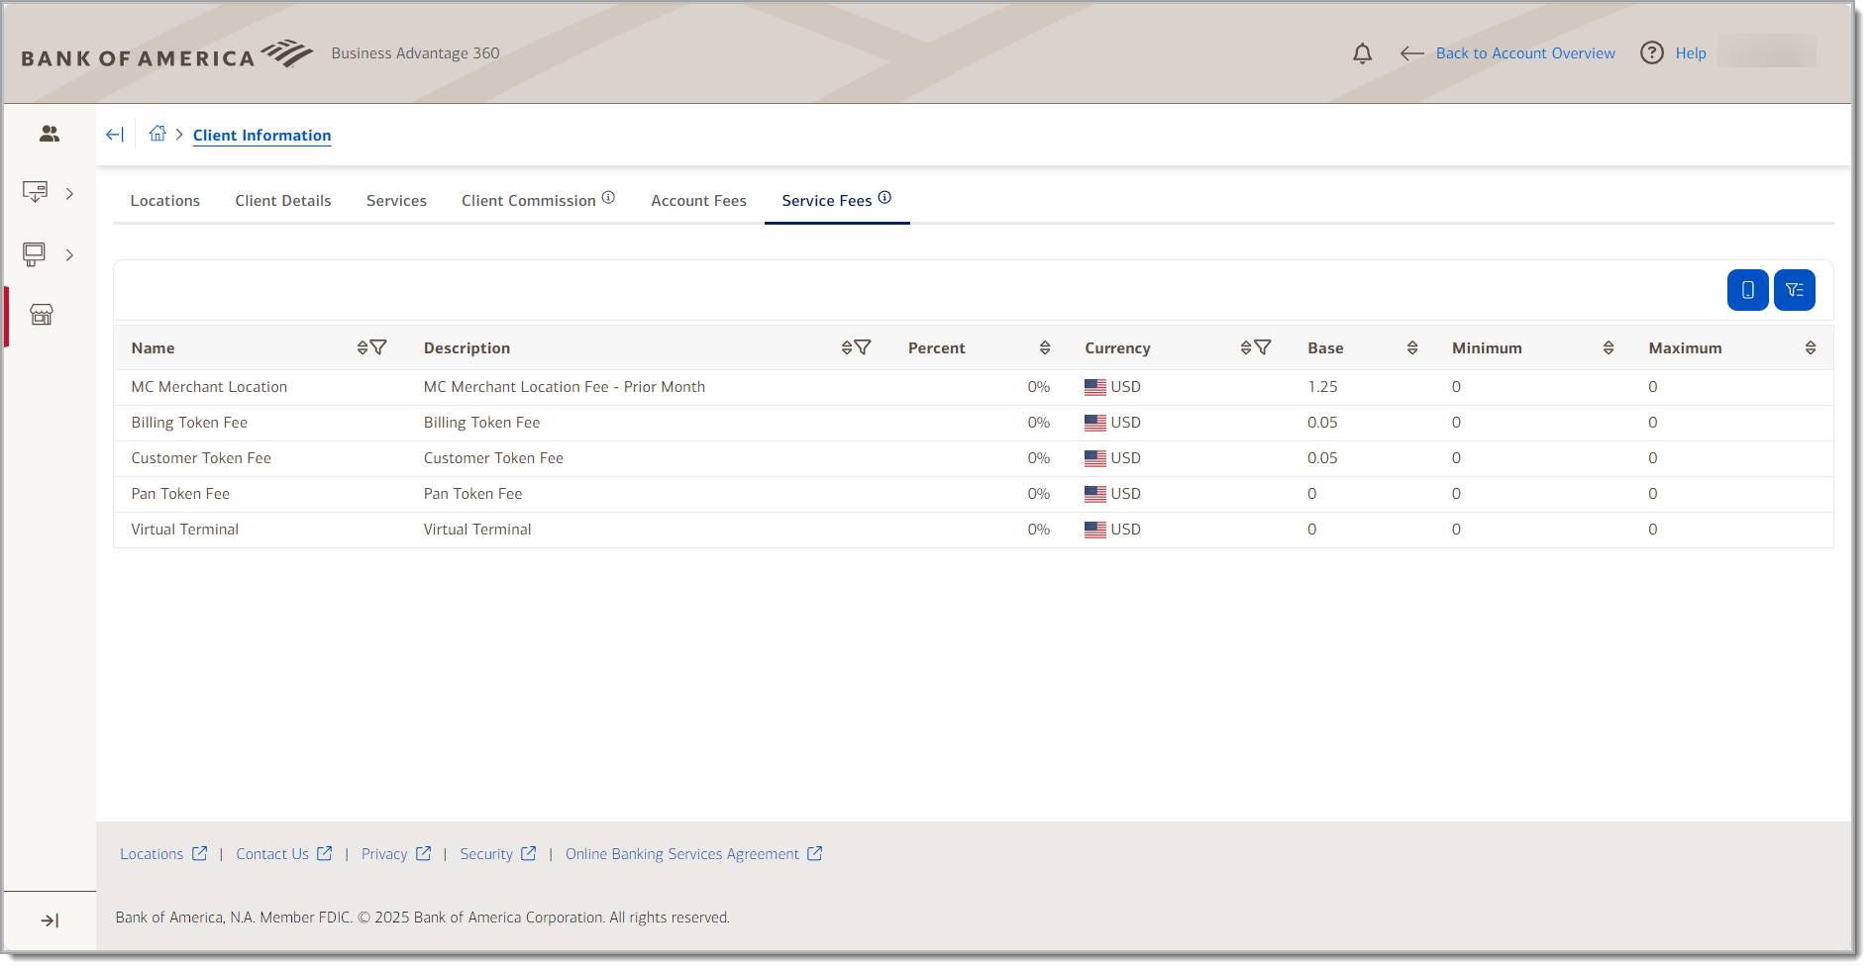Viewport: 1870px width, 969px height.
Task: Click the info icon next to Service Fees
Action: [x=885, y=197]
